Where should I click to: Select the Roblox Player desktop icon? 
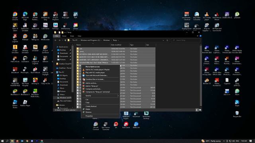tap(25, 103)
